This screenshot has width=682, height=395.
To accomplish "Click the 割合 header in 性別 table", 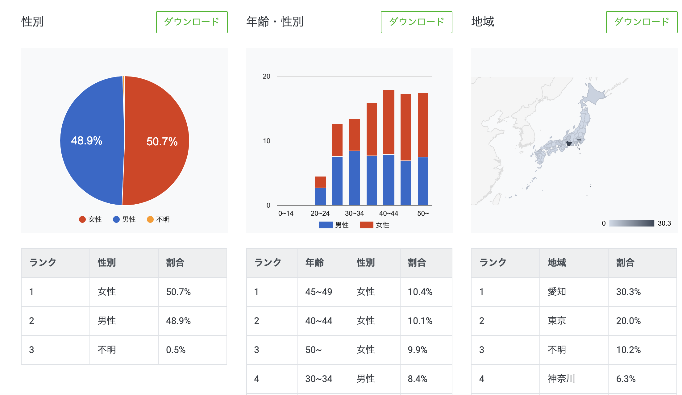I will [175, 263].
